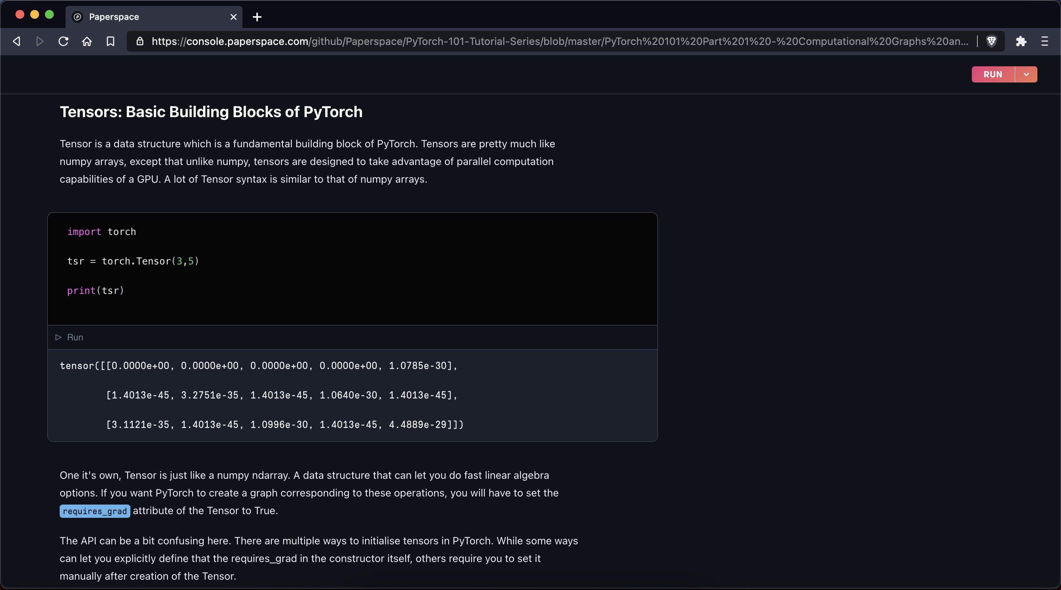Select the Paperspace browser tab
The height and width of the screenshot is (590, 1061).
pyautogui.click(x=154, y=17)
